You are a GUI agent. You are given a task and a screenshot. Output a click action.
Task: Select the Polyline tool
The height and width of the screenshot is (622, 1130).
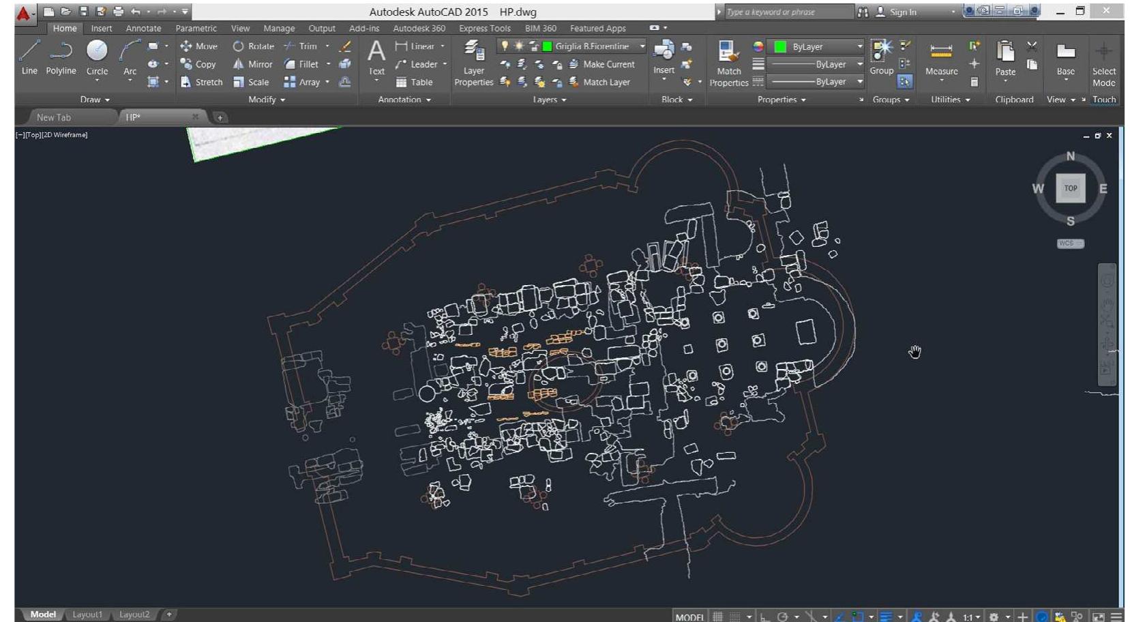61,57
